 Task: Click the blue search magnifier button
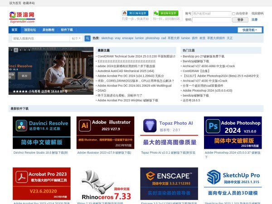coord(87,39)
